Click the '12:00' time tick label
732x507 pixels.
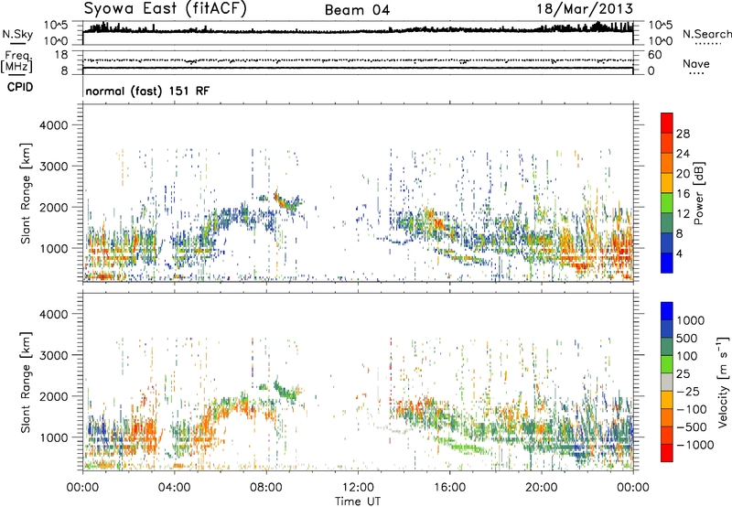pos(358,488)
